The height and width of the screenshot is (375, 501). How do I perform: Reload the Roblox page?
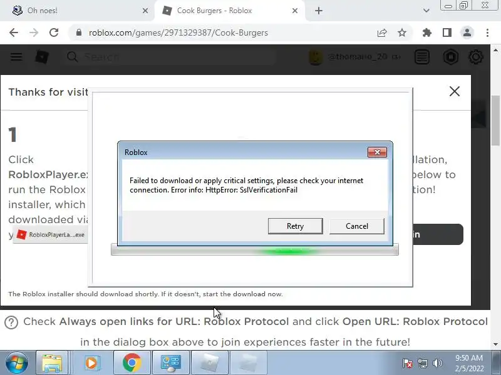(x=54, y=32)
